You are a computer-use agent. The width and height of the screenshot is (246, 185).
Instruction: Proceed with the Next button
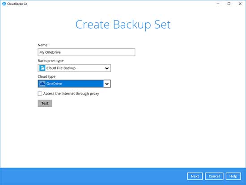tap(195, 177)
